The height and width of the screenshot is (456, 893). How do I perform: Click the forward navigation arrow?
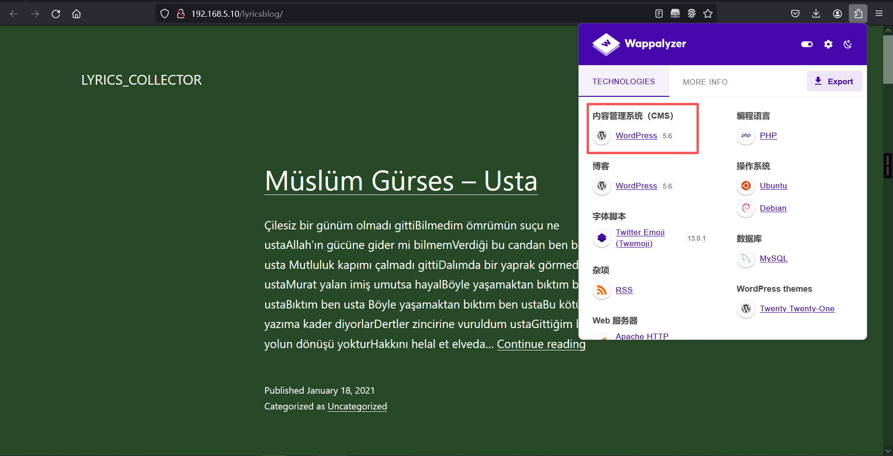click(x=35, y=14)
